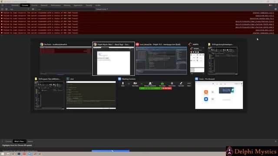Clear the console with the clear icon
This screenshot has height=156, width=278.
[x=7, y=9]
